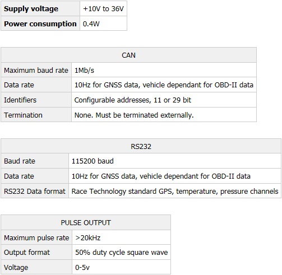The height and width of the screenshot is (275, 282).
Task: Select the 0-5v voltage value
Action: point(82,267)
